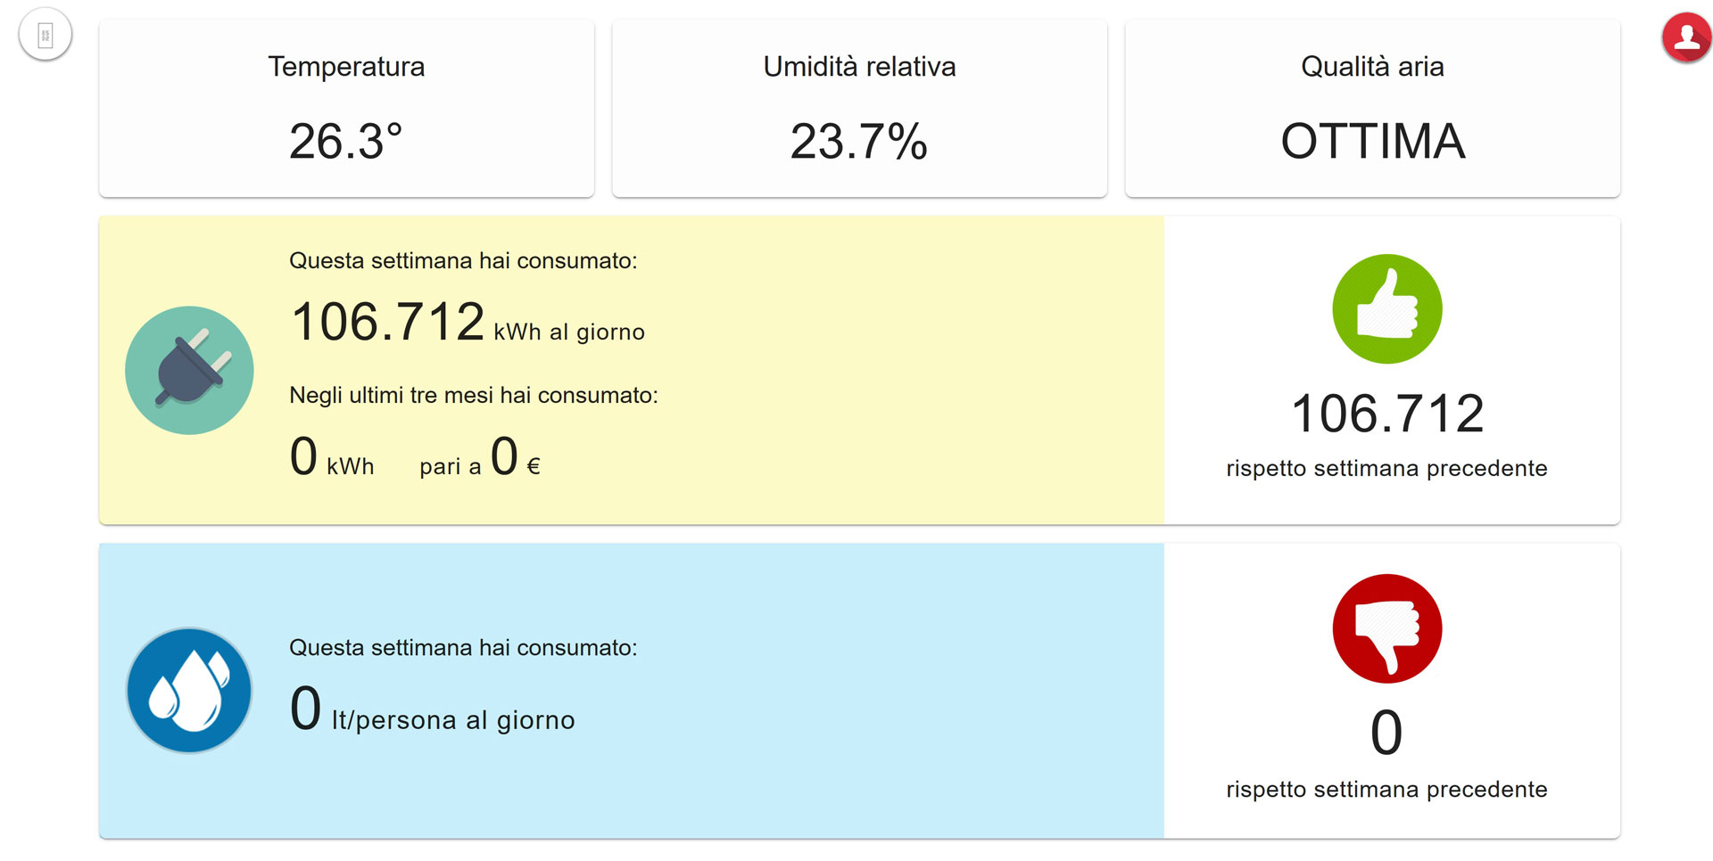This screenshot has height=861, width=1713.
Task: Open the Qualità aria card
Action: click(1372, 108)
